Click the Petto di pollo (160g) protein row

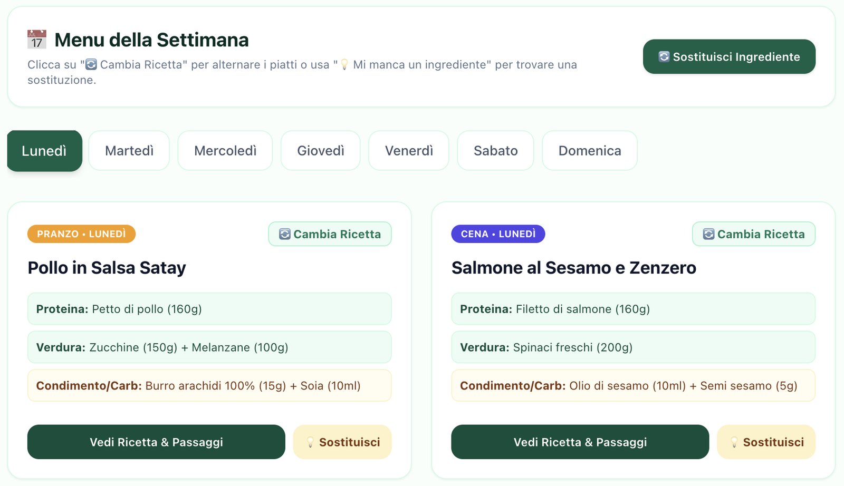point(209,309)
